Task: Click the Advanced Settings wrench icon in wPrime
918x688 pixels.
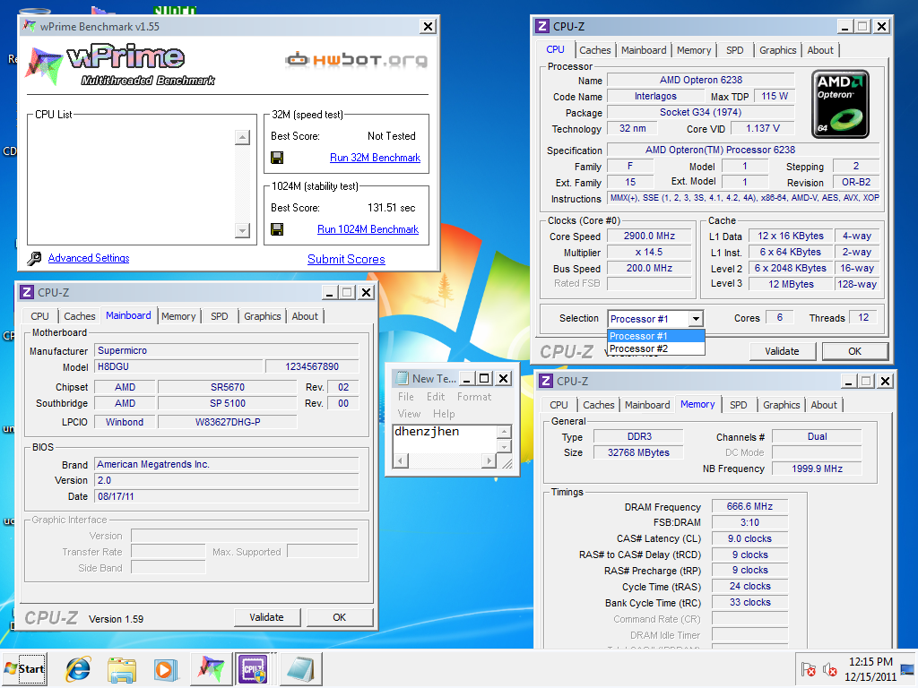Action: pos(35,258)
